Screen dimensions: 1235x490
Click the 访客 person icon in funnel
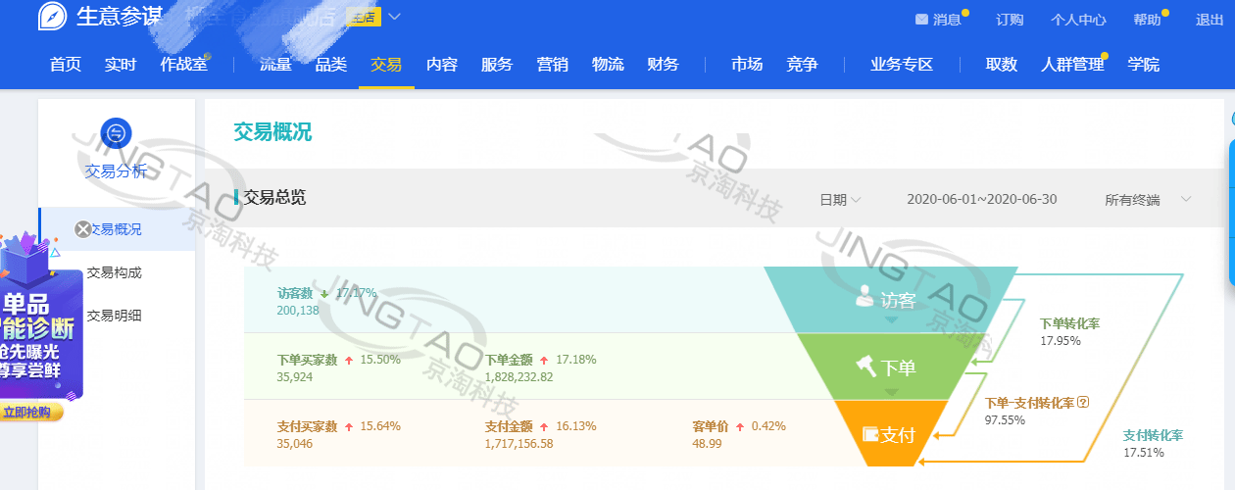pyautogui.click(x=864, y=296)
